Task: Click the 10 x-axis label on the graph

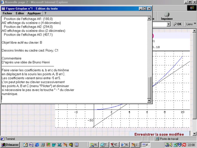Action: click(182, 112)
